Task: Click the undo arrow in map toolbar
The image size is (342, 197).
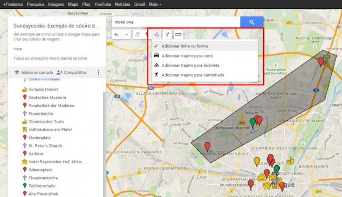Action: click(116, 35)
